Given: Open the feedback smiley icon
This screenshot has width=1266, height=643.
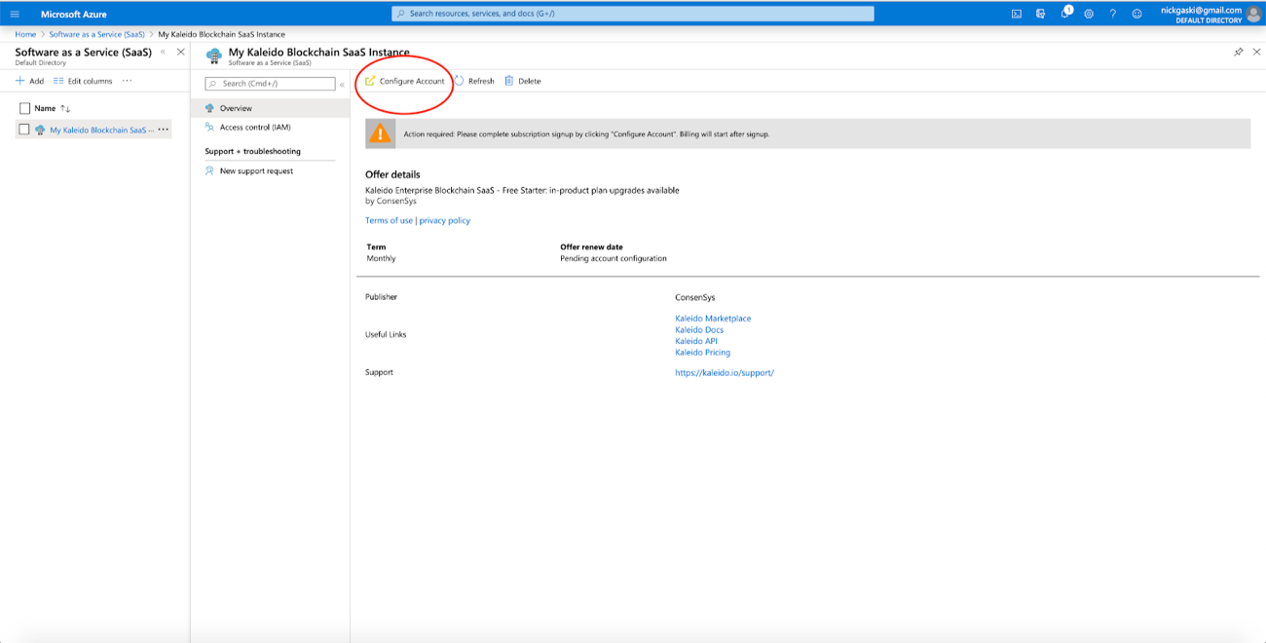Looking at the screenshot, I should click(1137, 14).
